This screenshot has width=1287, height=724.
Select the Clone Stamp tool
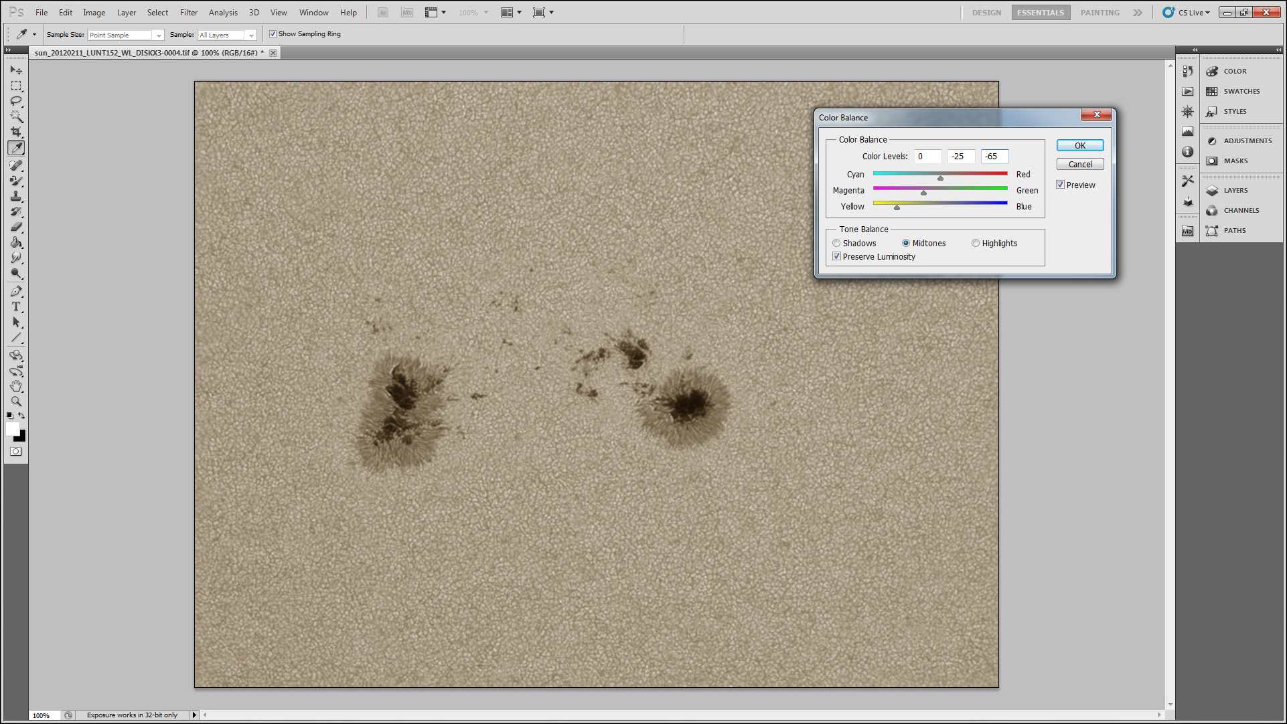point(16,196)
